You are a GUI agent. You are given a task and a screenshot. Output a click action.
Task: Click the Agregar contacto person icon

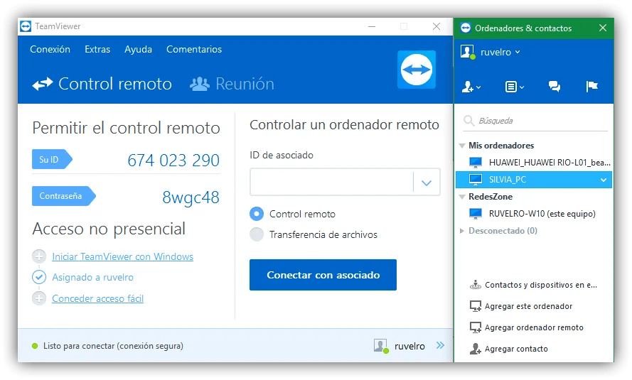coord(476,349)
